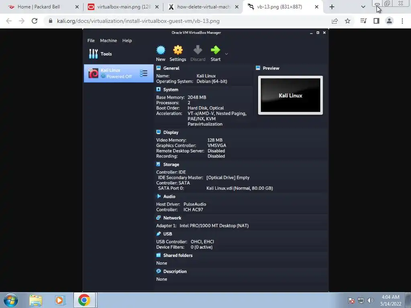Open the Chrome profile icon
Screen dimensions: 411x308
point(389,21)
